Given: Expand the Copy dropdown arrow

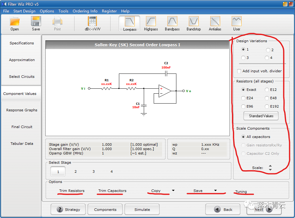Looking at the screenshot, I should (173, 190).
